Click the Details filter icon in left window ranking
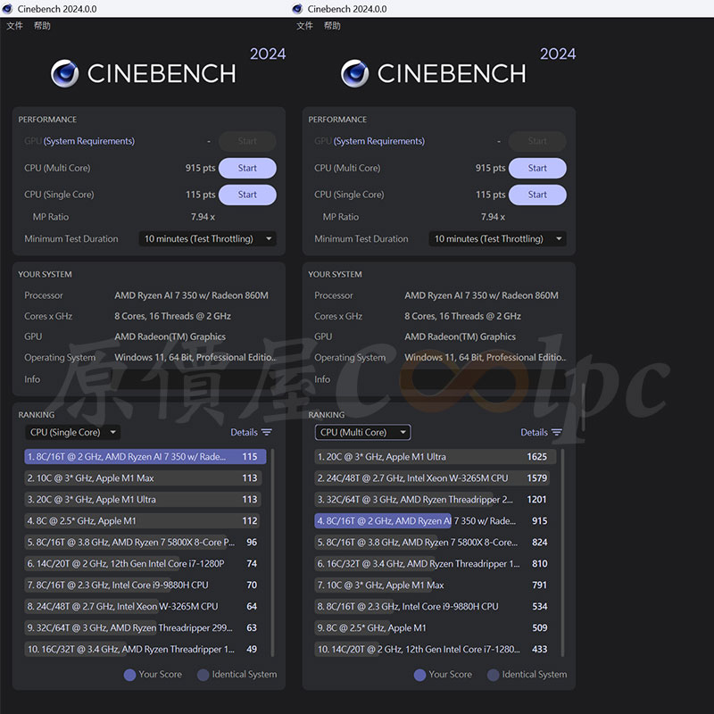Viewport: 714px width, 714px height. coord(266,432)
